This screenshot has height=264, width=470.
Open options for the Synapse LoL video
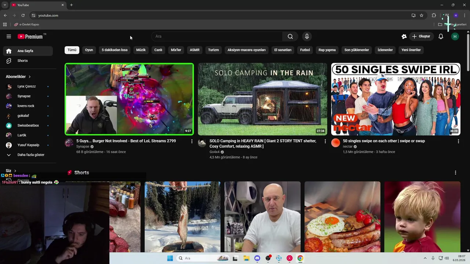(x=192, y=141)
